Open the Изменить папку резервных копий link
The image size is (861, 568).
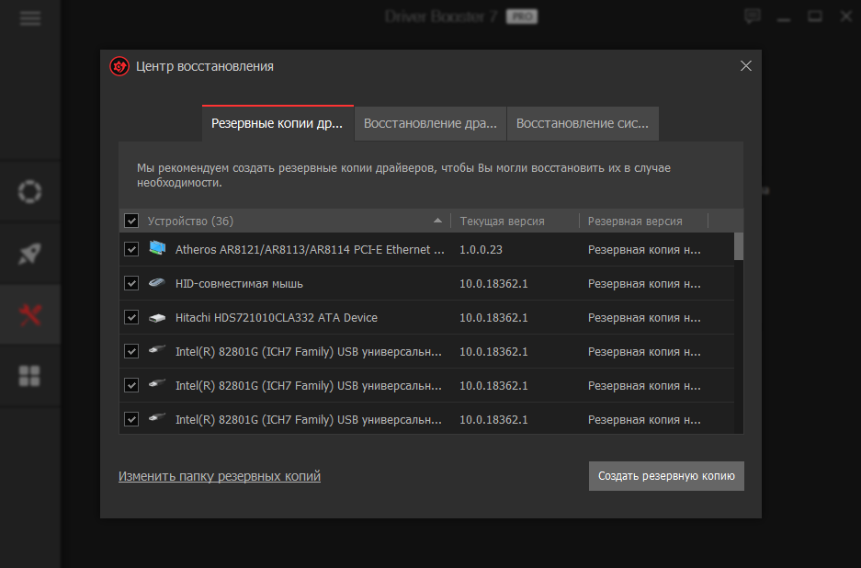click(220, 476)
